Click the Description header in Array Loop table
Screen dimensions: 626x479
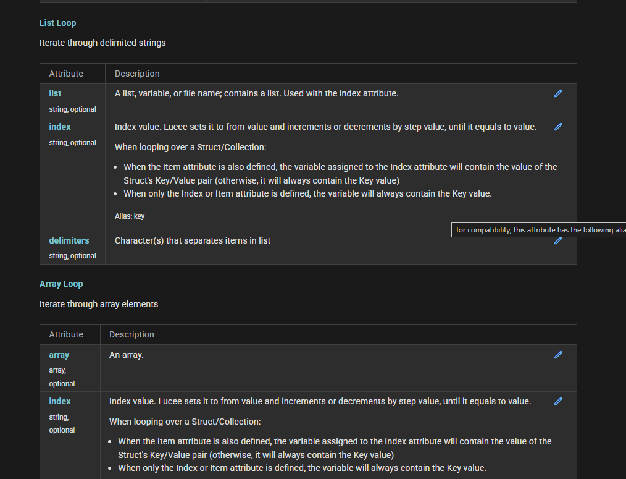[x=131, y=334]
